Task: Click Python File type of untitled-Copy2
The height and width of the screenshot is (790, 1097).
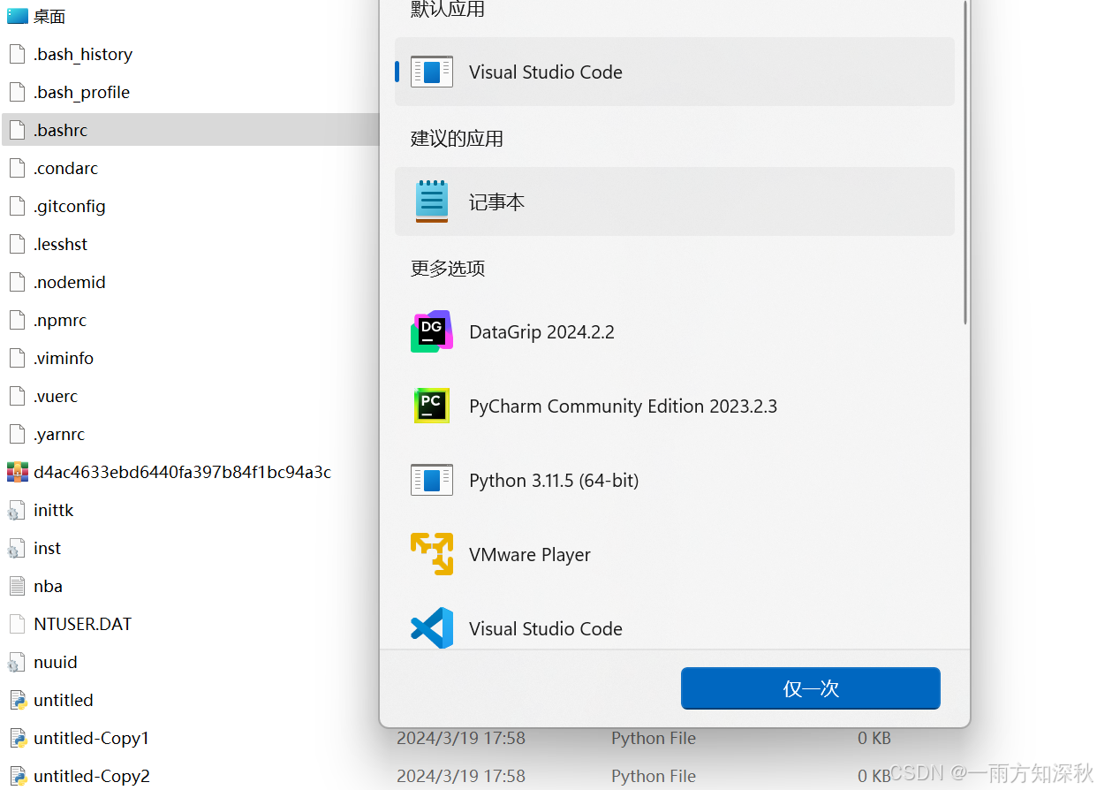Action: point(653,776)
